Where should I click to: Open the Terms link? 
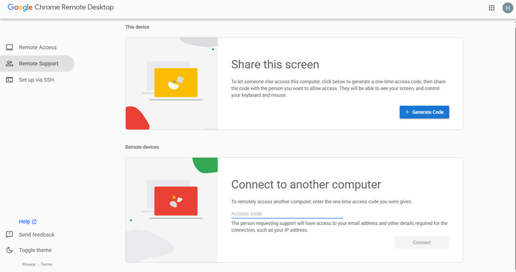tap(46, 264)
